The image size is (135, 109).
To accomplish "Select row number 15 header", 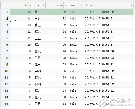I will [5, 104].
